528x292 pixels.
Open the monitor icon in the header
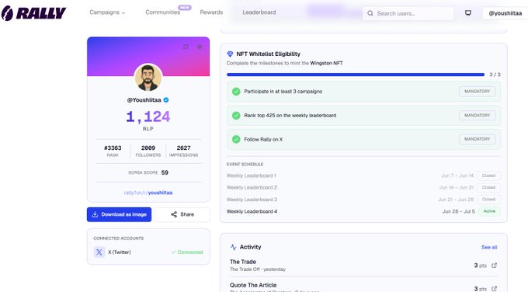pos(468,13)
